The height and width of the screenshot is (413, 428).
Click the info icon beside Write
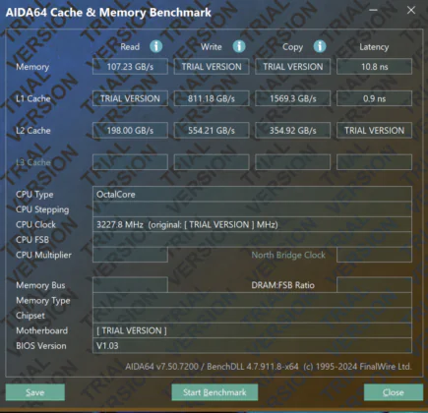(x=239, y=46)
